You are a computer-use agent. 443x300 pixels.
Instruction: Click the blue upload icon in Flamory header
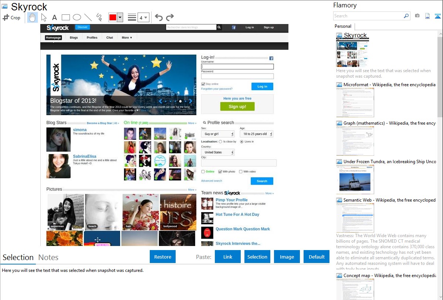[437, 16]
